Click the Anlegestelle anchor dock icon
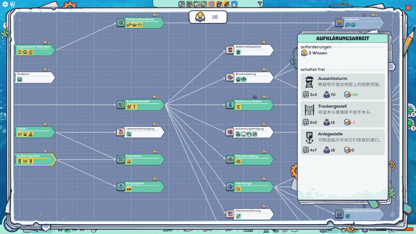The image size is (416, 234). (x=309, y=137)
